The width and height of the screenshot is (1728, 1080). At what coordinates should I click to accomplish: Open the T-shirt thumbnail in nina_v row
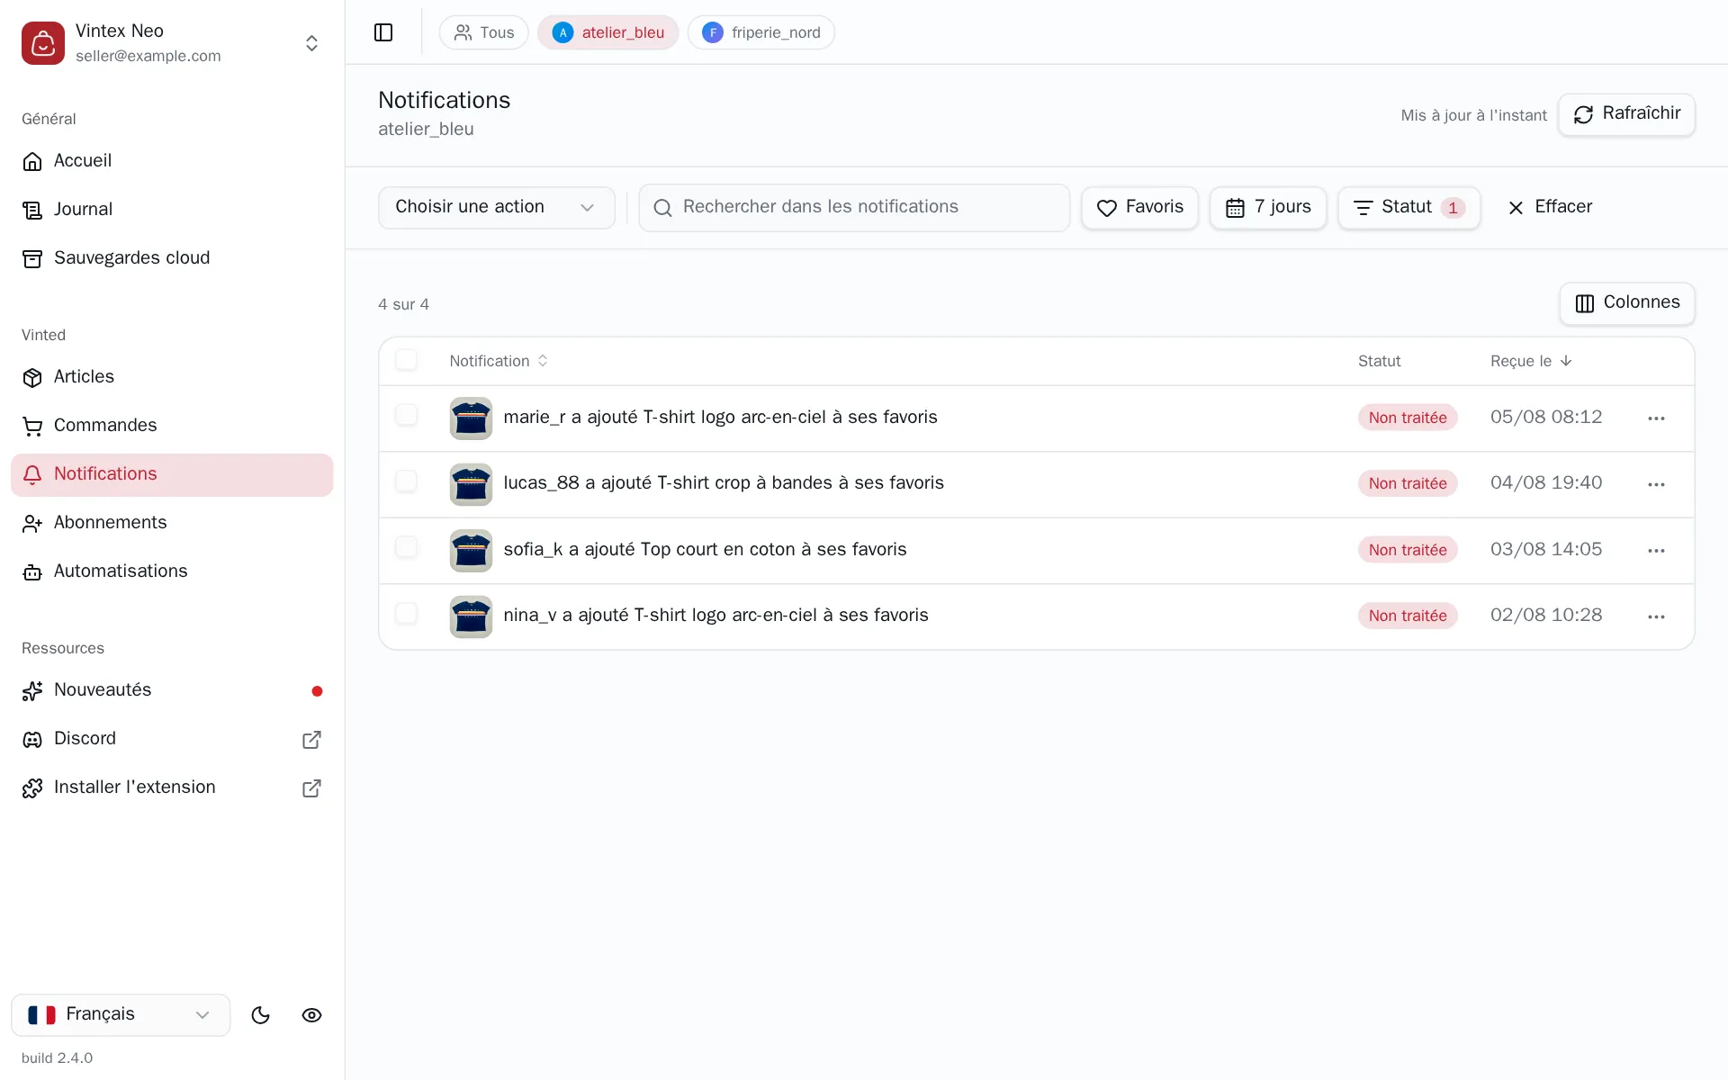pos(471,616)
